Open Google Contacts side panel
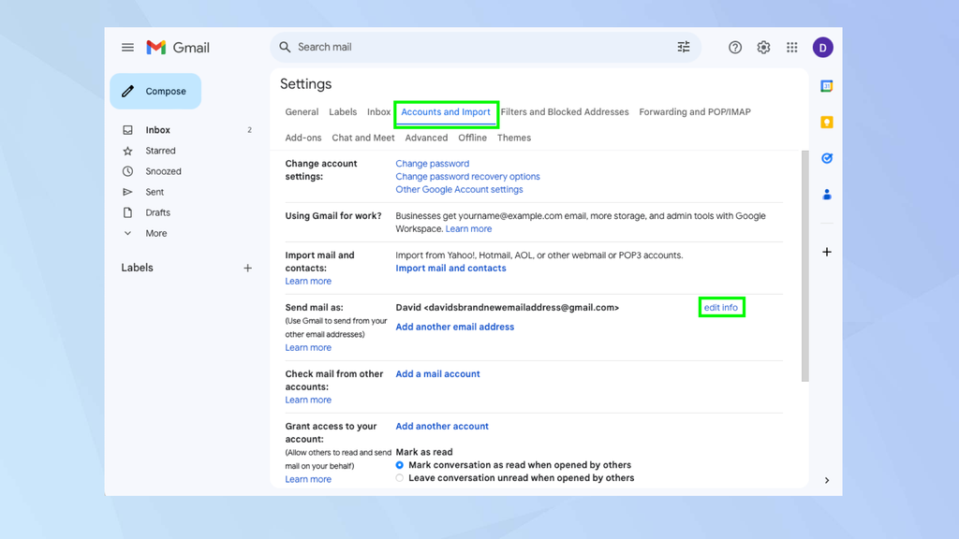The height and width of the screenshot is (539, 959). coord(826,195)
